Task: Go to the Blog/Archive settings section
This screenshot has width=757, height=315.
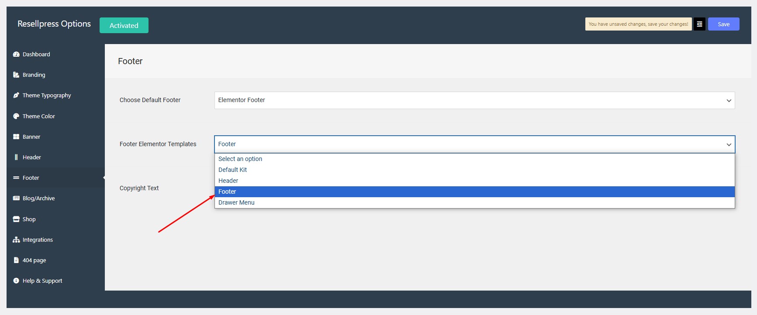Action: click(38, 199)
